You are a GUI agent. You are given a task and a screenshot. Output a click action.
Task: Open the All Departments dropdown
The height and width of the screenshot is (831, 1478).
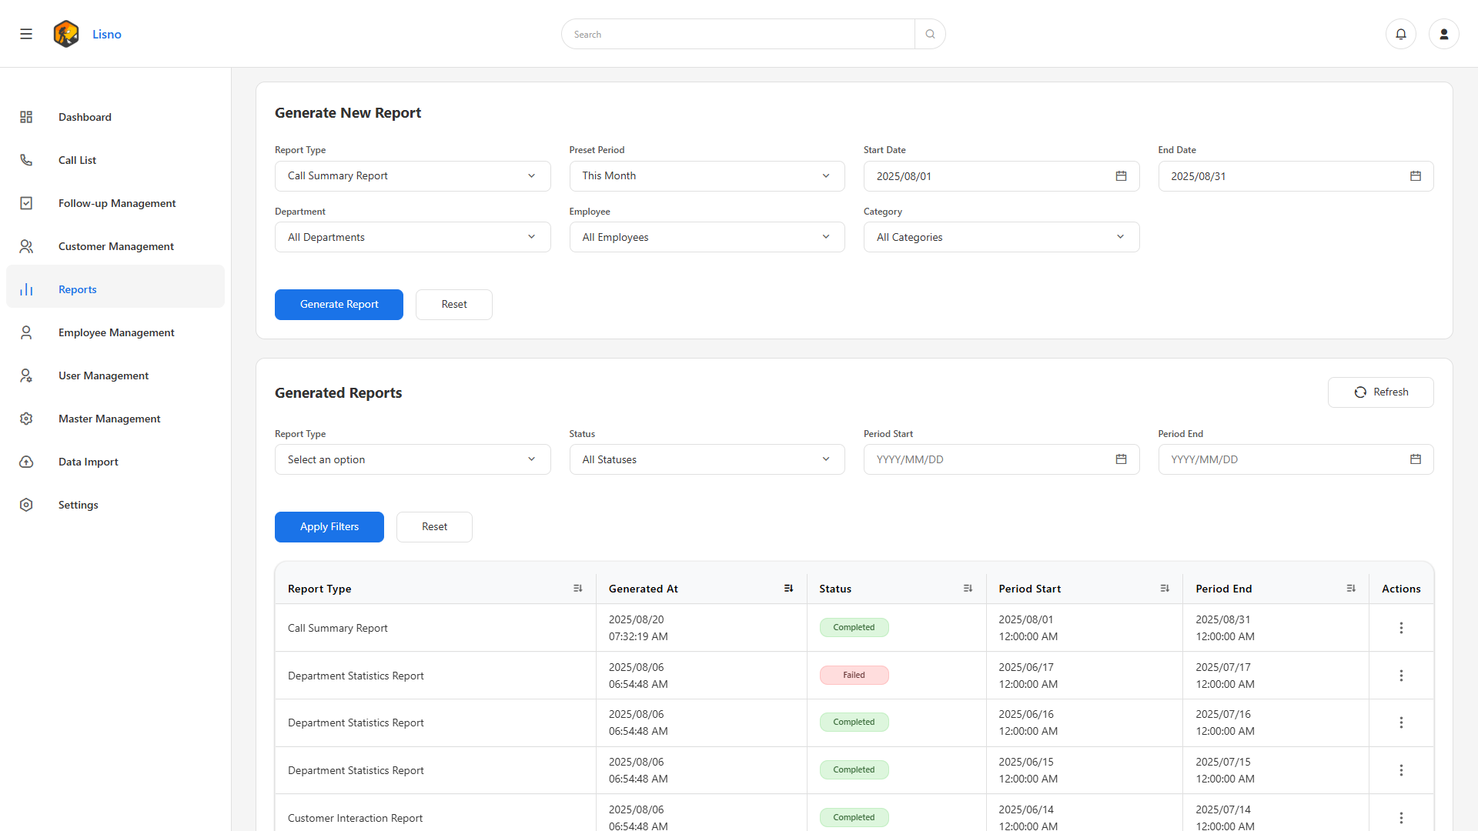pyautogui.click(x=413, y=237)
